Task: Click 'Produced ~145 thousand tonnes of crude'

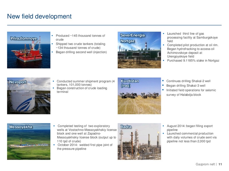Action: pyautogui.click(x=80, y=38)
